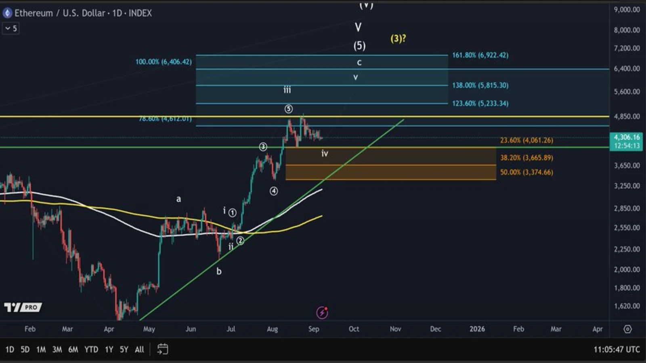Select the circled 2 wave marker

(x=240, y=241)
